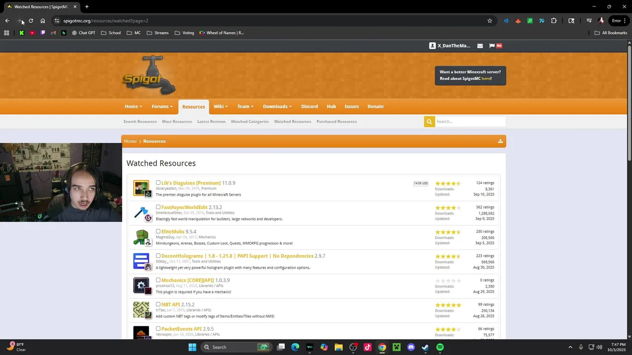Image resolution: width=632 pixels, height=355 pixels.
Task: Open Purchased Resources link
Action: coord(337,121)
